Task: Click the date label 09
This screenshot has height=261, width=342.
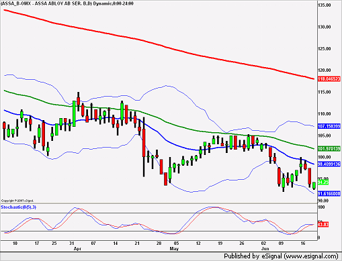Action: [x=281, y=244]
